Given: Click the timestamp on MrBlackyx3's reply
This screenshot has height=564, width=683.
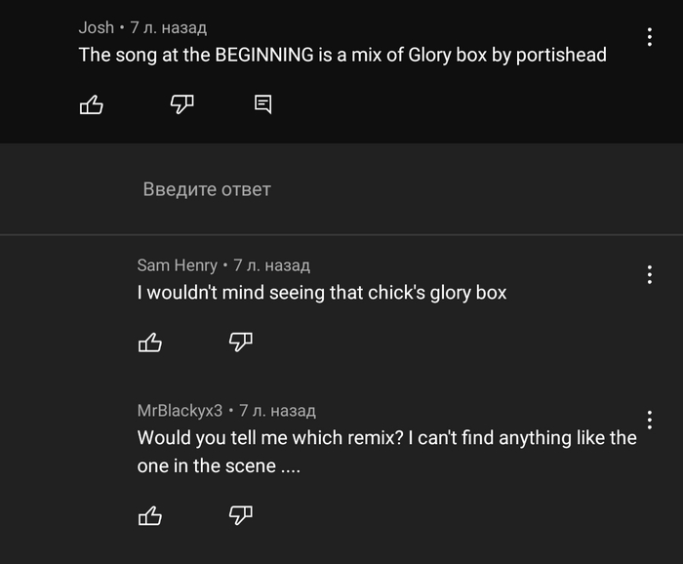Looking at the screenshot, I should click(x=277, y=411).
